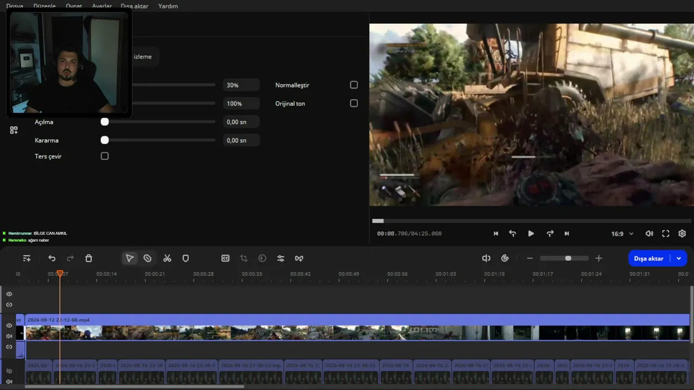Screen dimensions: 694x390
Task: Open the Ayarlar menu
Action: tap(102, 6)
